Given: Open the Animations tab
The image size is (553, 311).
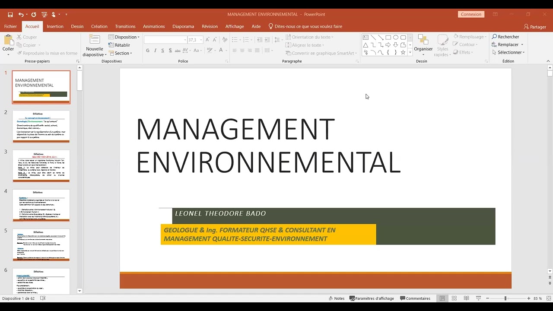Looking at the screenshot, I should point(154,26).
